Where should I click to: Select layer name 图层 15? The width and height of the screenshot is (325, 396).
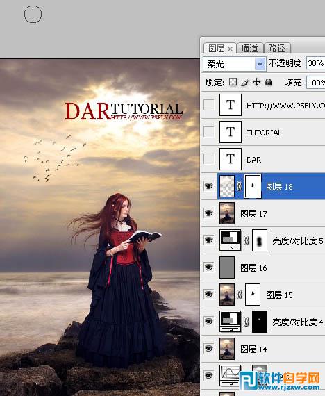point(279,295)
